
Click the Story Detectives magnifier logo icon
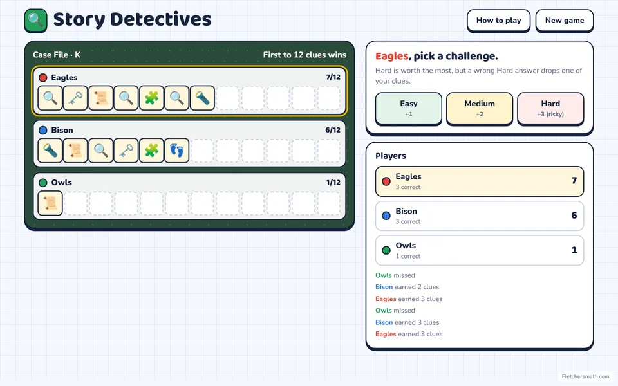point(35,21)
